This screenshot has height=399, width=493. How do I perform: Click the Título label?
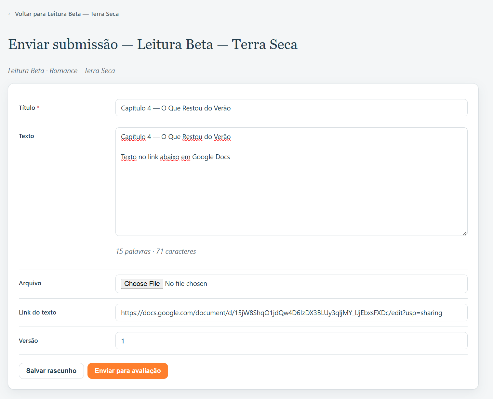coord(27,108)
